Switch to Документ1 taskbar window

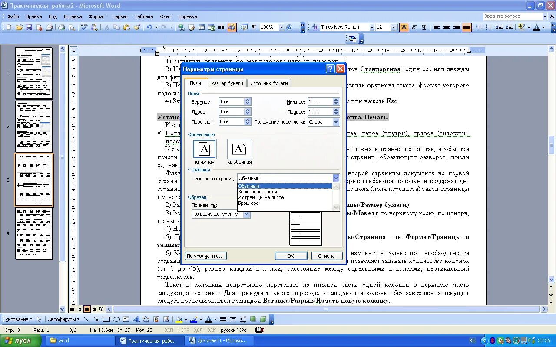[218, 340]
